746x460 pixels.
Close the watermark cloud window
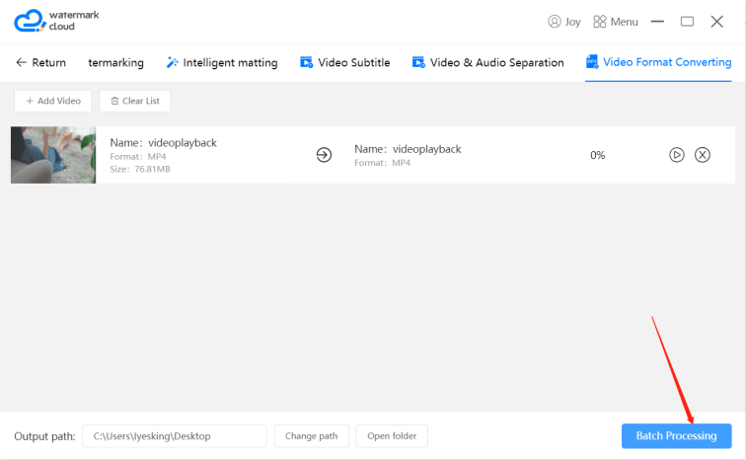(717, 22)
